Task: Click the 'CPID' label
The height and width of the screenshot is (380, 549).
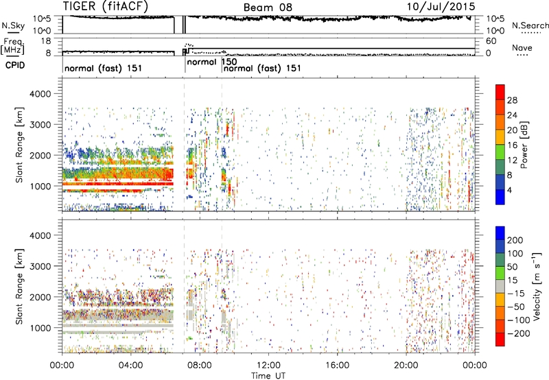Action: coord(14,65)
